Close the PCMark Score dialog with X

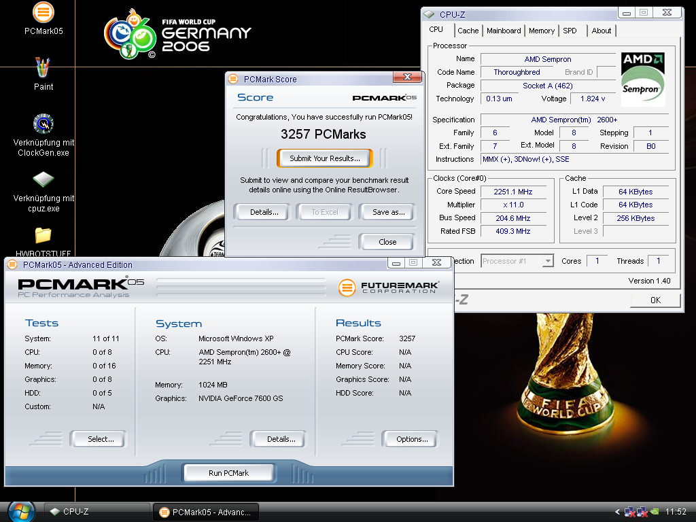click(407, 77)
